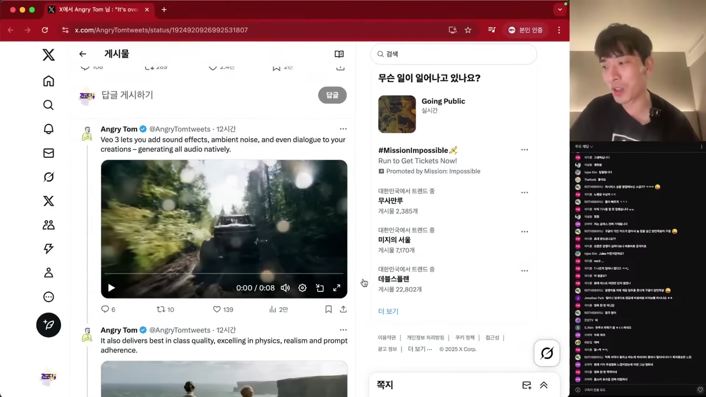Open options for #MissionImpossible trend
706x397 pixels.
click(x=524, y=150)
